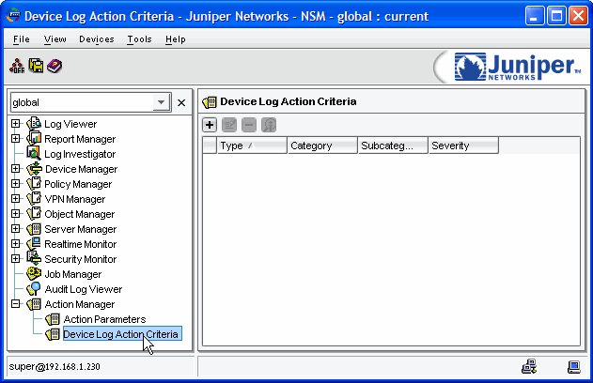
Task: Expand the VPN Manager node
Action: pyautogui.click(x=15, y=199)
